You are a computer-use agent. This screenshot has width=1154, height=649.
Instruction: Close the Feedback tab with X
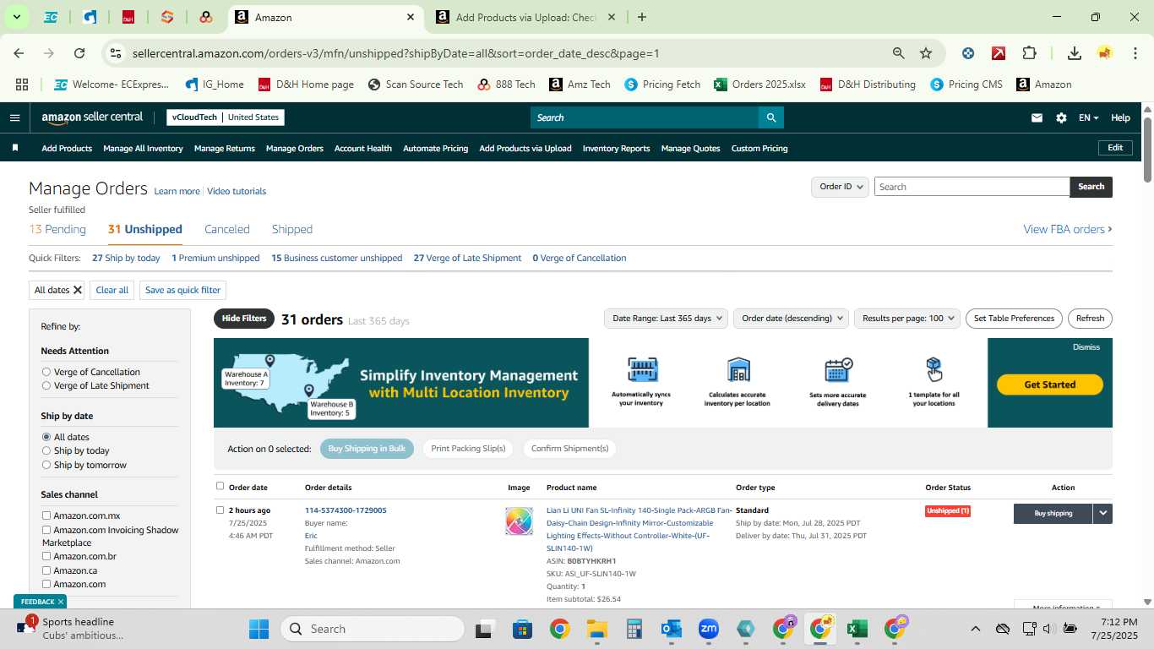(x=61, y=602)
